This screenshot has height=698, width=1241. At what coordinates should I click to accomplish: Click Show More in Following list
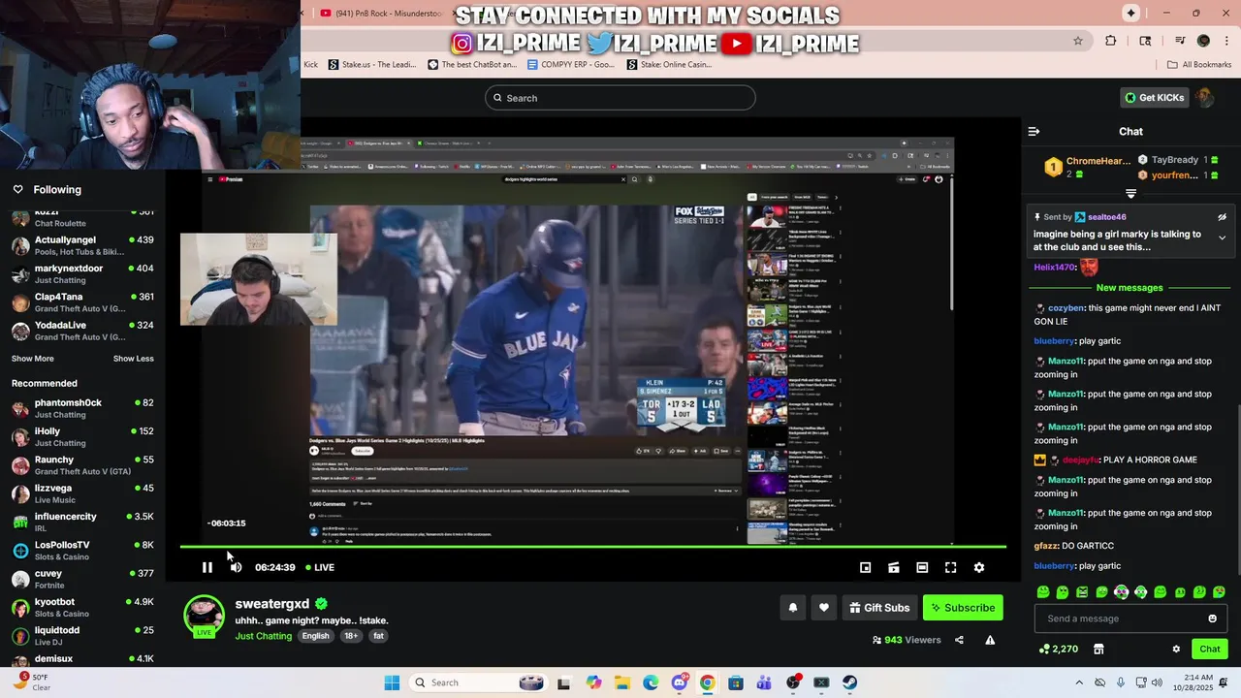coord(32,359)
